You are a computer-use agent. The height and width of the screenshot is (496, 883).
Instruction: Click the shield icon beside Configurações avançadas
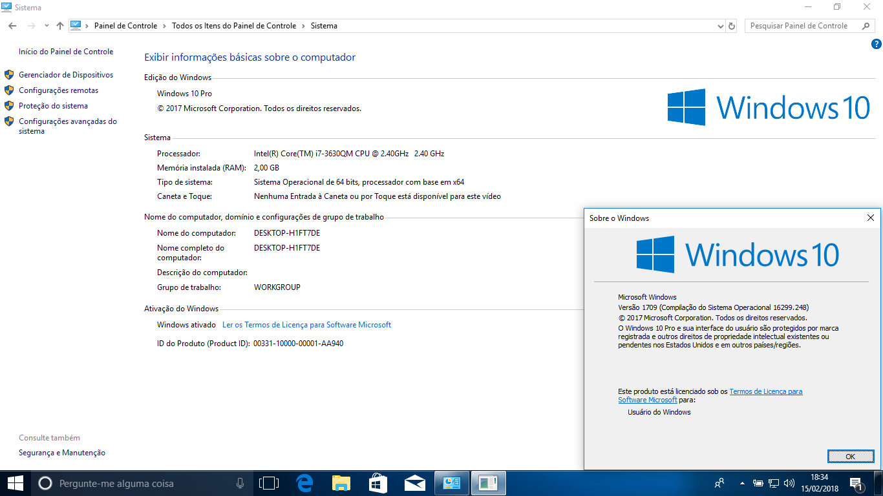point(9,121)
